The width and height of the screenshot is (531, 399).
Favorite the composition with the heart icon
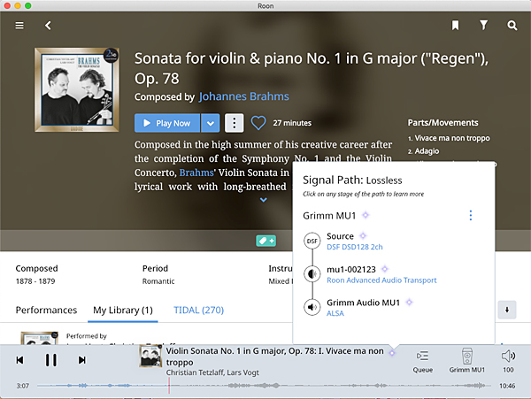[258, 123]
